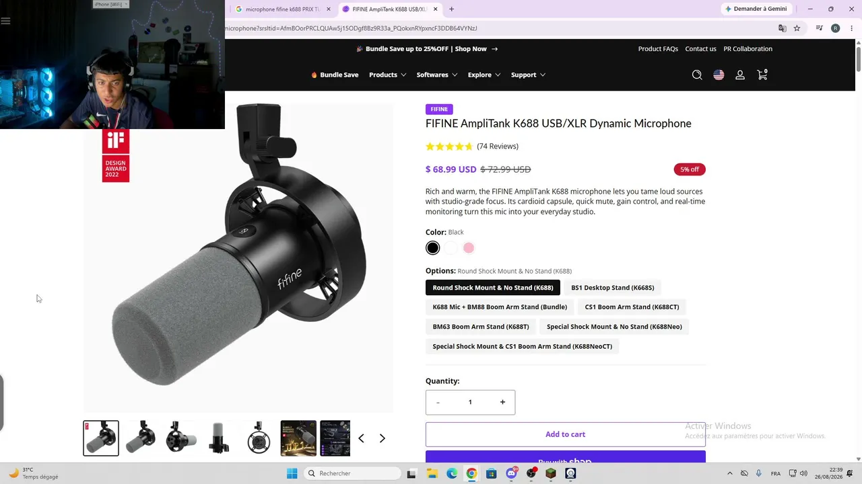Click the quantity input field

(x=470, y=402)
